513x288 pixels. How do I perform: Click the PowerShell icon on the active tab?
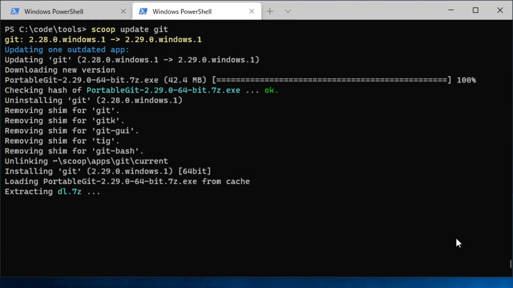pos(143,11)
